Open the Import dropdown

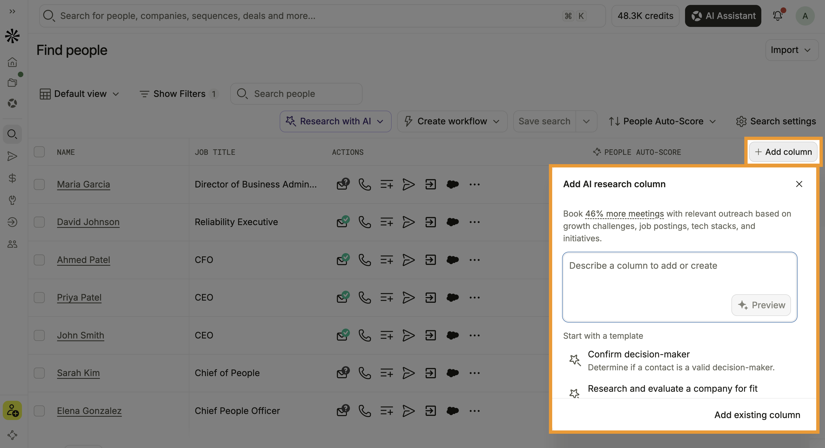click(x=792, y=50)
